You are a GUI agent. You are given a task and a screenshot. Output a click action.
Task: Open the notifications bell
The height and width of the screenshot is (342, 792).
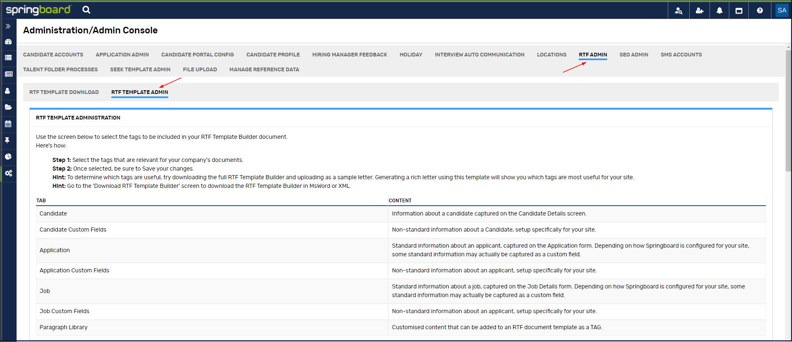tap(719, 11)
